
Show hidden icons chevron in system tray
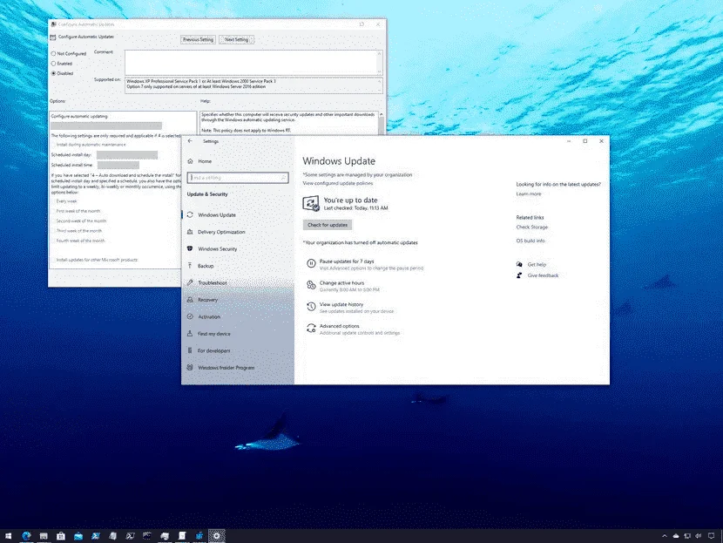point(665,536)
